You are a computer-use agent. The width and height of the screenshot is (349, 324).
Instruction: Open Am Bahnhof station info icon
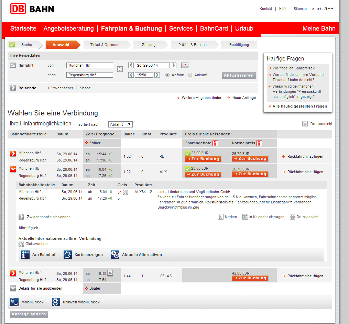point(25,255)
